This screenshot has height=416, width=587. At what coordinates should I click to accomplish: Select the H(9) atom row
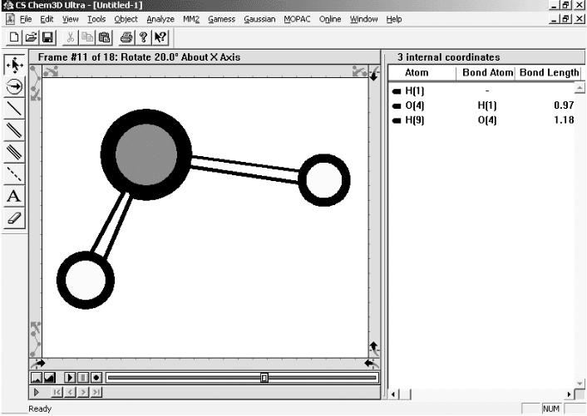pos(483,120)
